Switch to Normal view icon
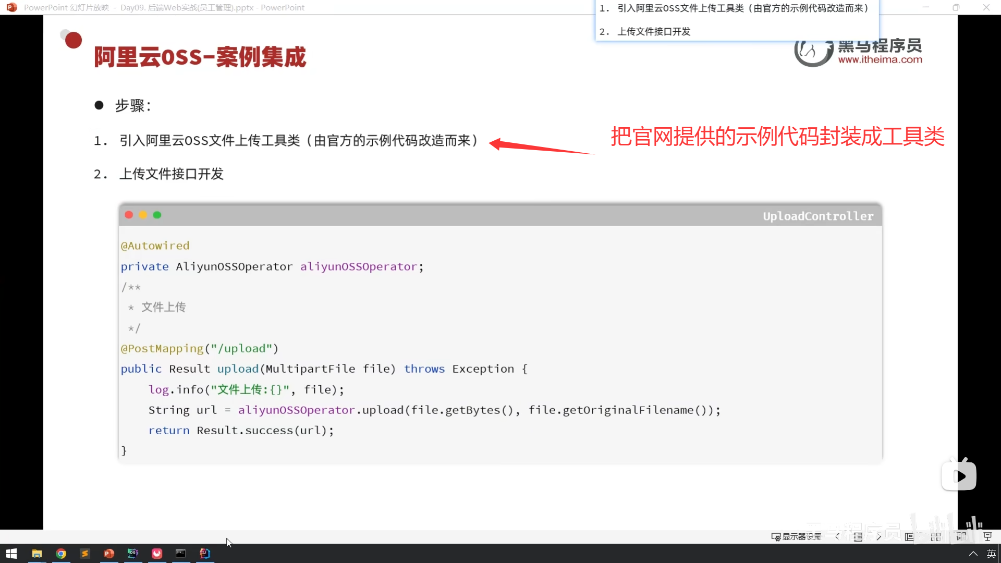The image size is (1001, 563). [x=910, y=536]
